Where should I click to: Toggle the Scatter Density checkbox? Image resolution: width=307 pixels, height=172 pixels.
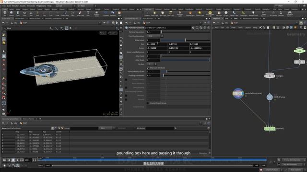[x=126, y=80]
